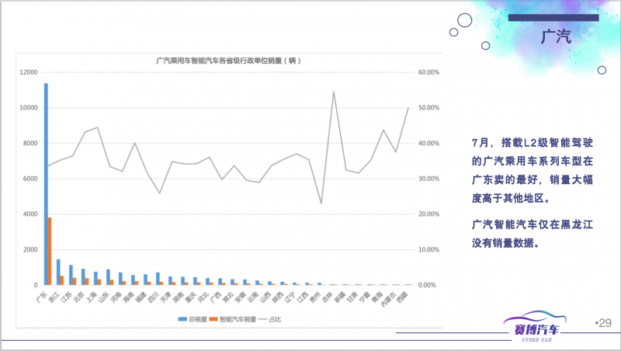The height and width of the screenshot is (351, 621).
Task: Click the 福建 axis label
Action: coord(141,297)
